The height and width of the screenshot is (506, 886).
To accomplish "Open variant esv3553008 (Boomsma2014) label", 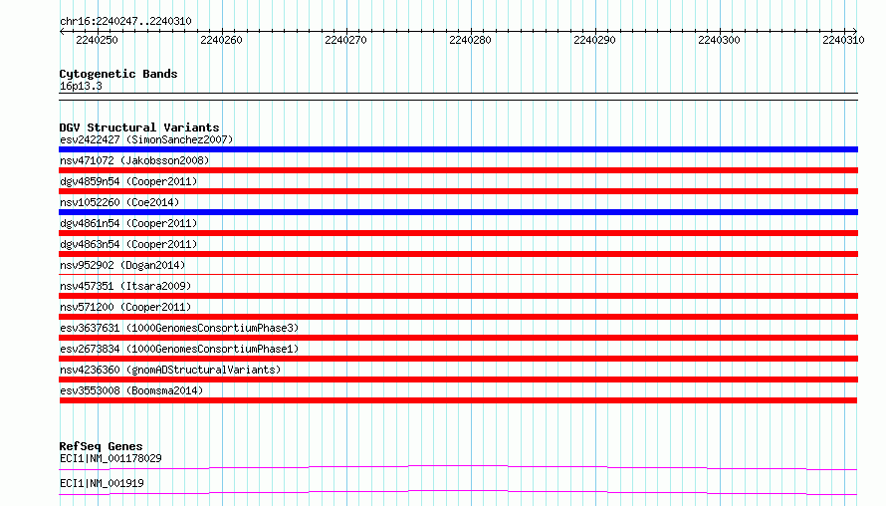I will point(131,390).
